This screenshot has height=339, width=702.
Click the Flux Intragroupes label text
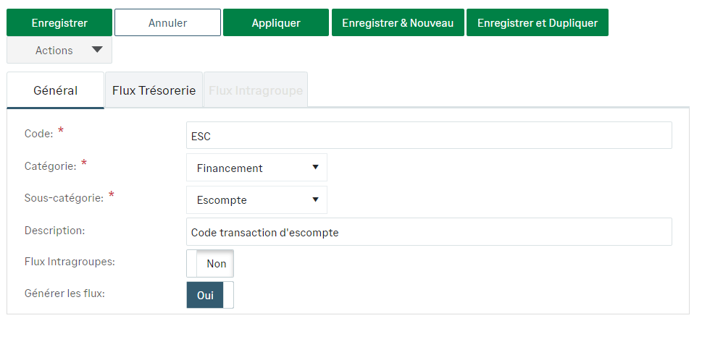pyautogui.click(x=70, y=262)
